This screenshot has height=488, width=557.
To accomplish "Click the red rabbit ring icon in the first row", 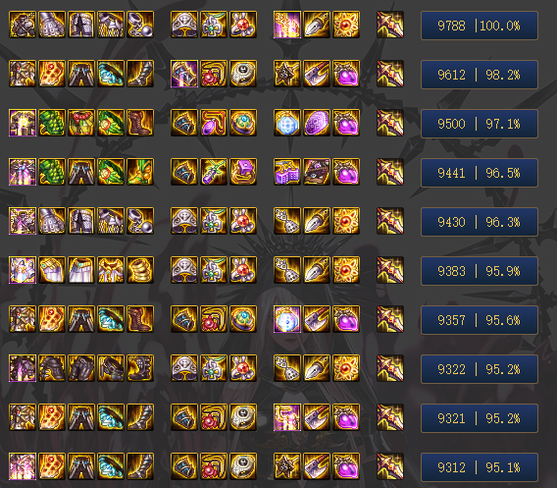I will pos(243,25).
